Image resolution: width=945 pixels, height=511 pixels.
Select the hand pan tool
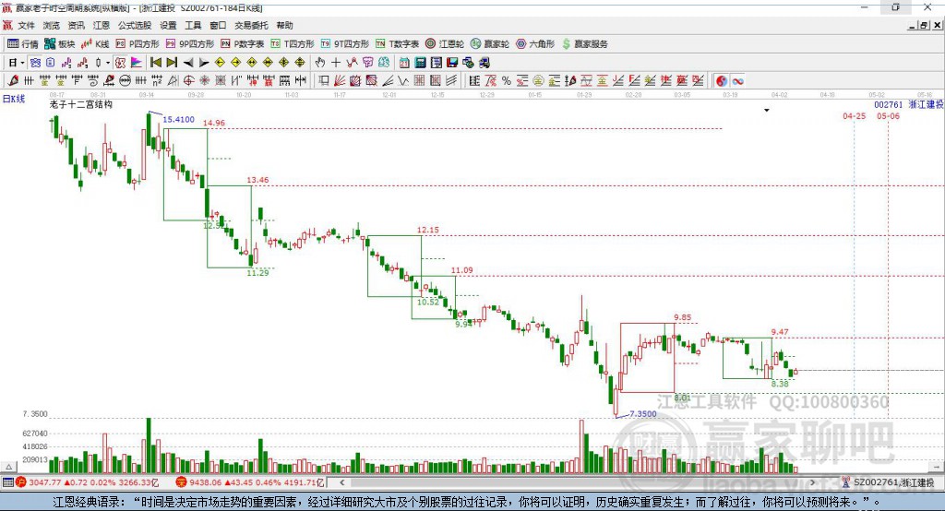(x=320, y=63)
